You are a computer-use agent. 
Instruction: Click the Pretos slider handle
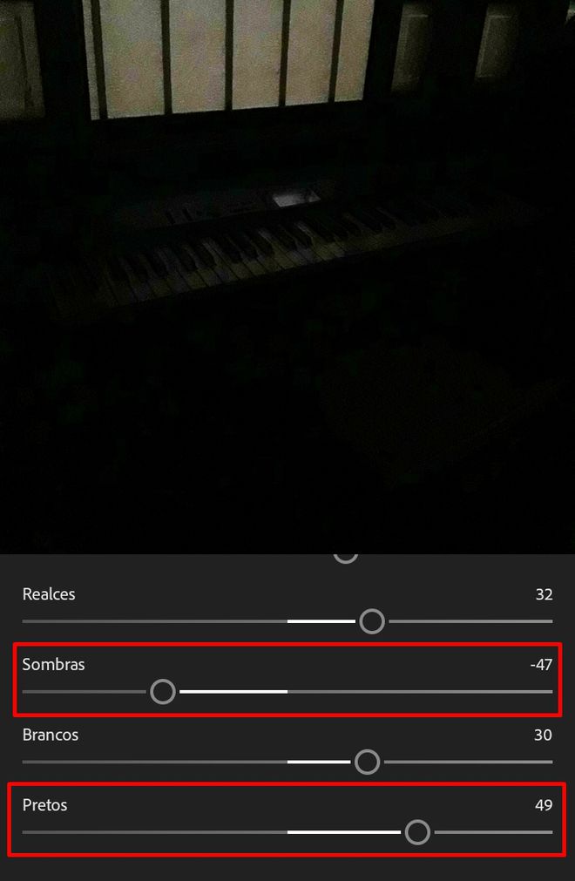[417, 832]
